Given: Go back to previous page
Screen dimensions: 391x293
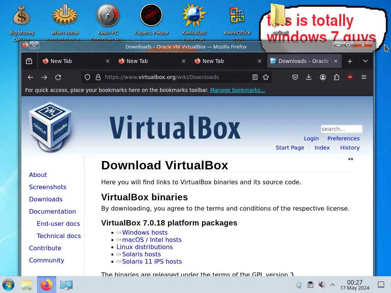Looking at the screenshot, I should pyautogui.click(x=31, y=77).
